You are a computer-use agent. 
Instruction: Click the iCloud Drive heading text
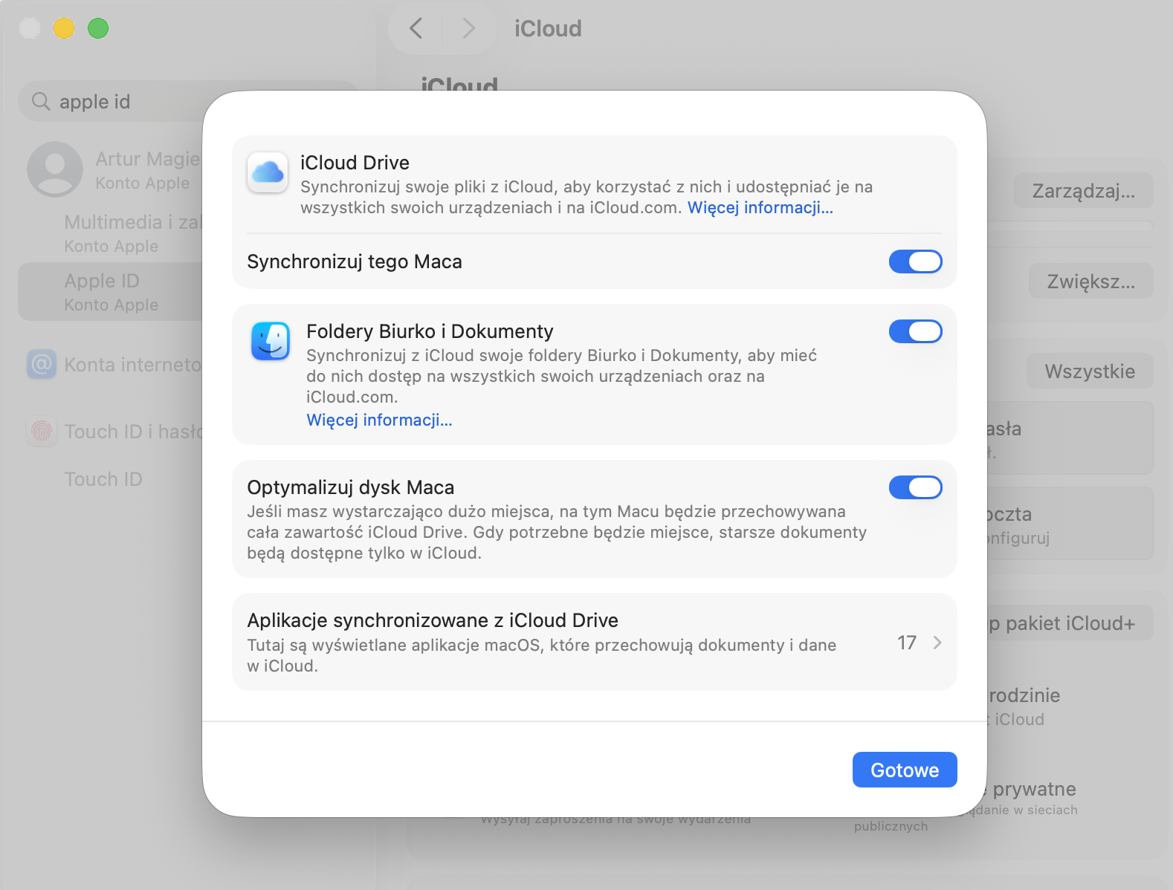(355, 163)
